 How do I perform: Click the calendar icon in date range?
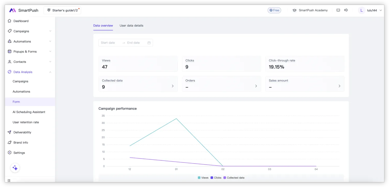tap(149, 43)
